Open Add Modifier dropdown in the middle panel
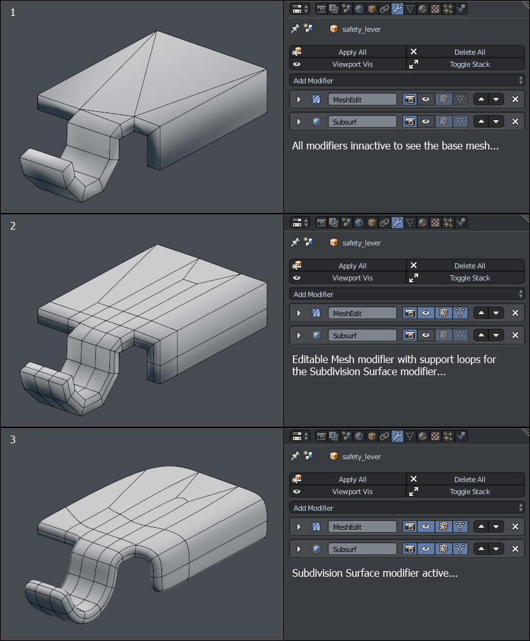Screen dimensions: 530x641 pyautogui.click(x=407, y=294)
